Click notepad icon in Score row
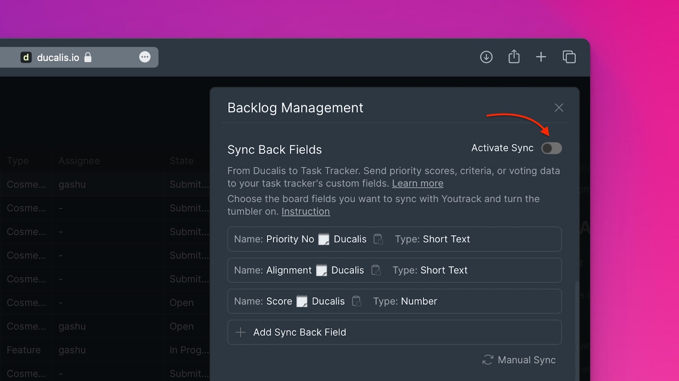 click(x=302, y=301)
